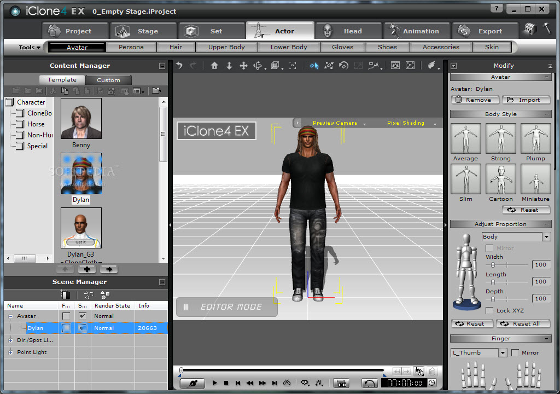Click the clock time-mode icon

pos(432,383)
